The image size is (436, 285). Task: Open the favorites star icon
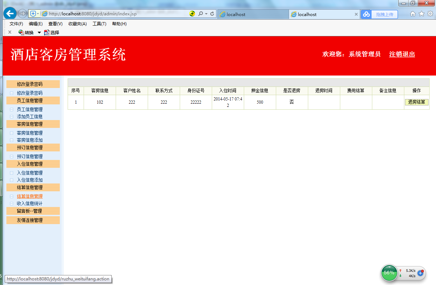pos(421,14)
